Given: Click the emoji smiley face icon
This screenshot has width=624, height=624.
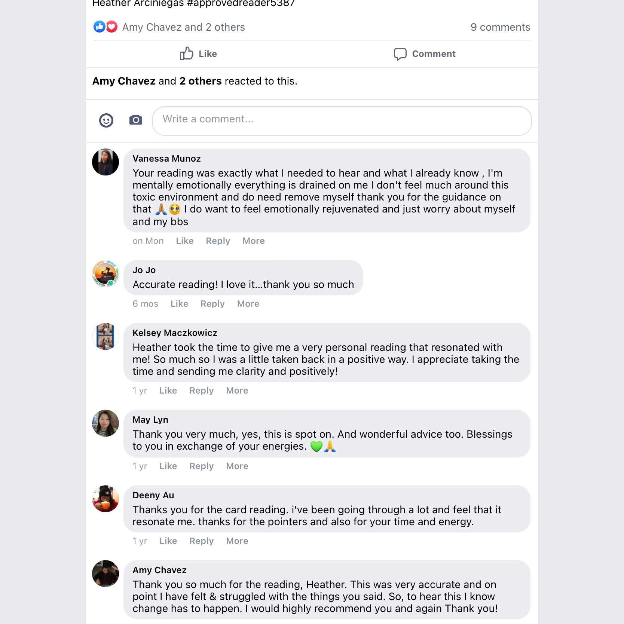Looking at the screenshot, I should click(106, 120).
